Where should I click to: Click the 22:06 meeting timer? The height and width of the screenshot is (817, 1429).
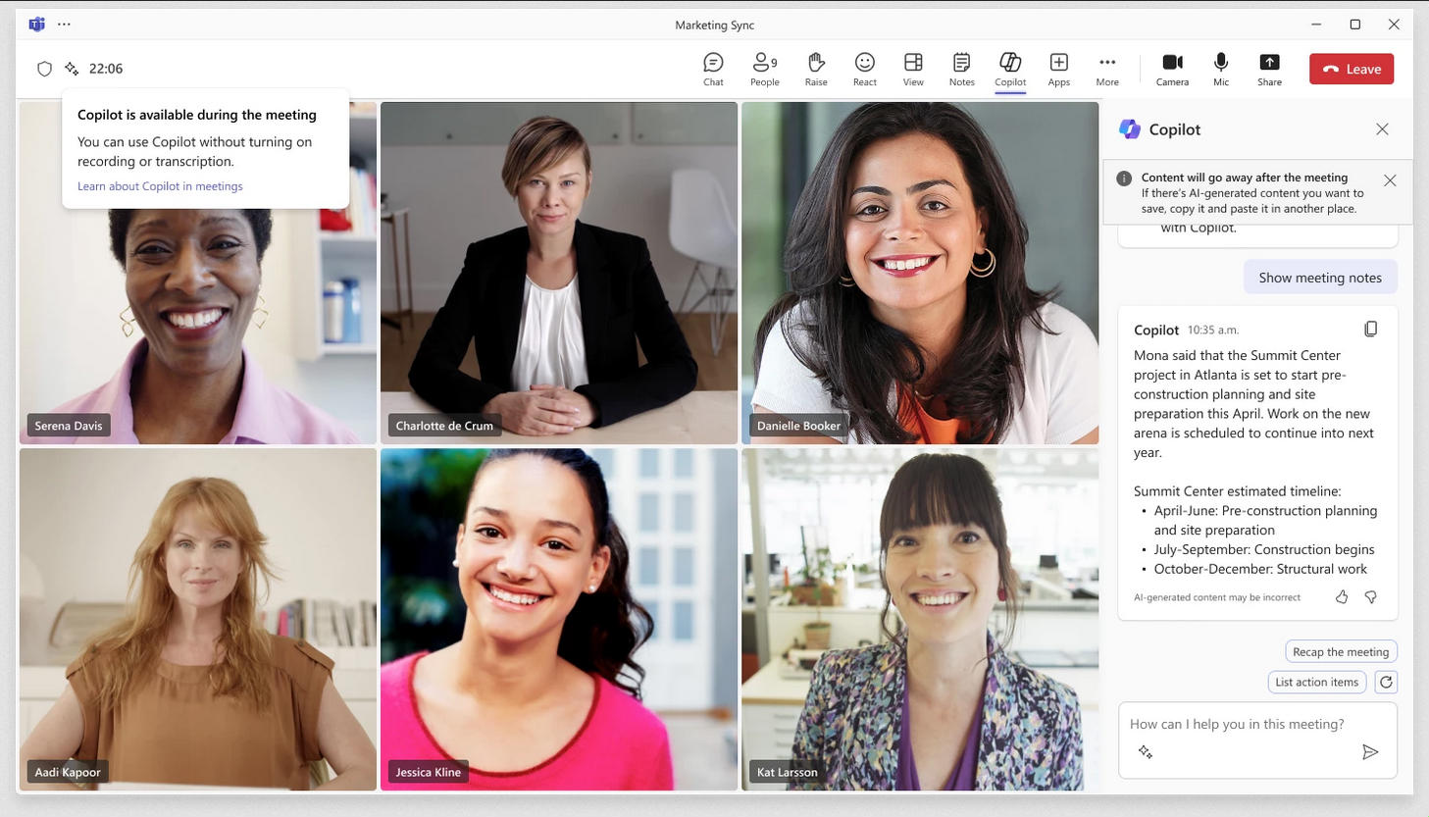(106, 69)
